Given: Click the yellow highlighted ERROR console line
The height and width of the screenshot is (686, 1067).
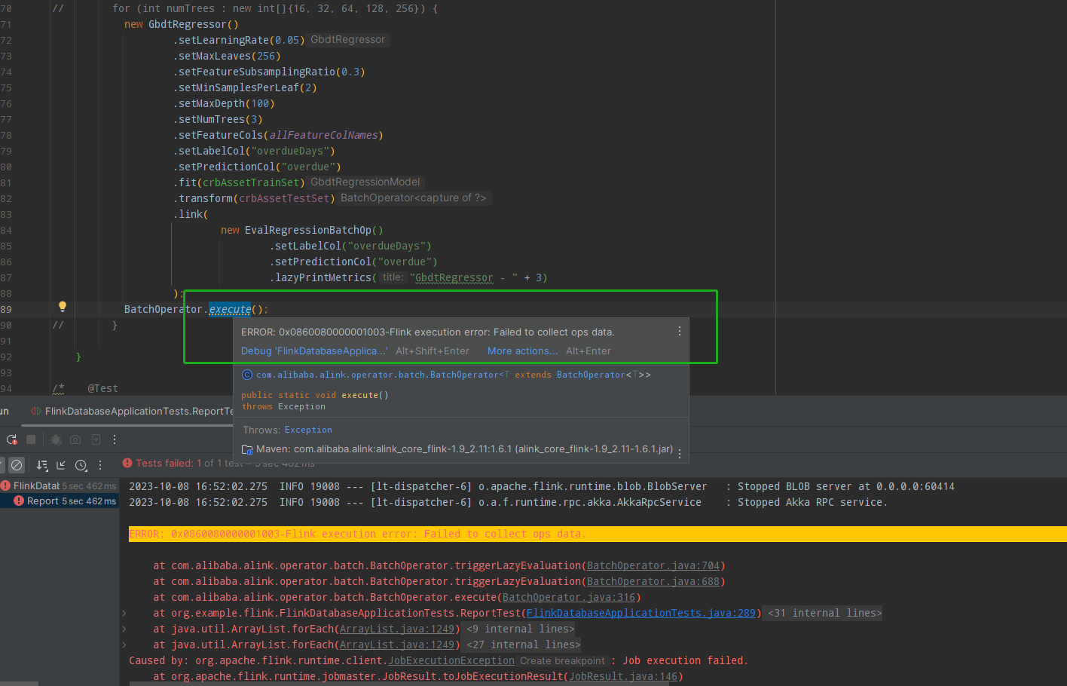Looking at the screenshot, I should 598,534.
